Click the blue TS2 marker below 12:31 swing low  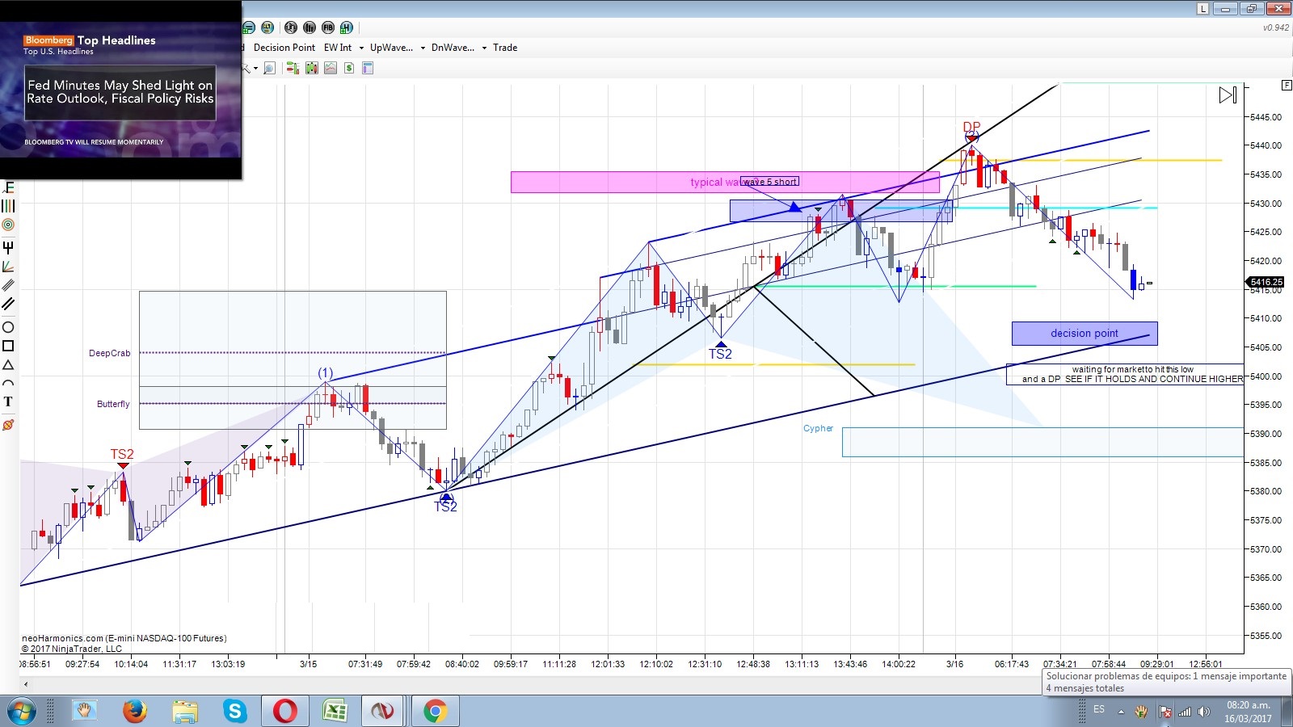pyautogui.click(x=720, y=354)
